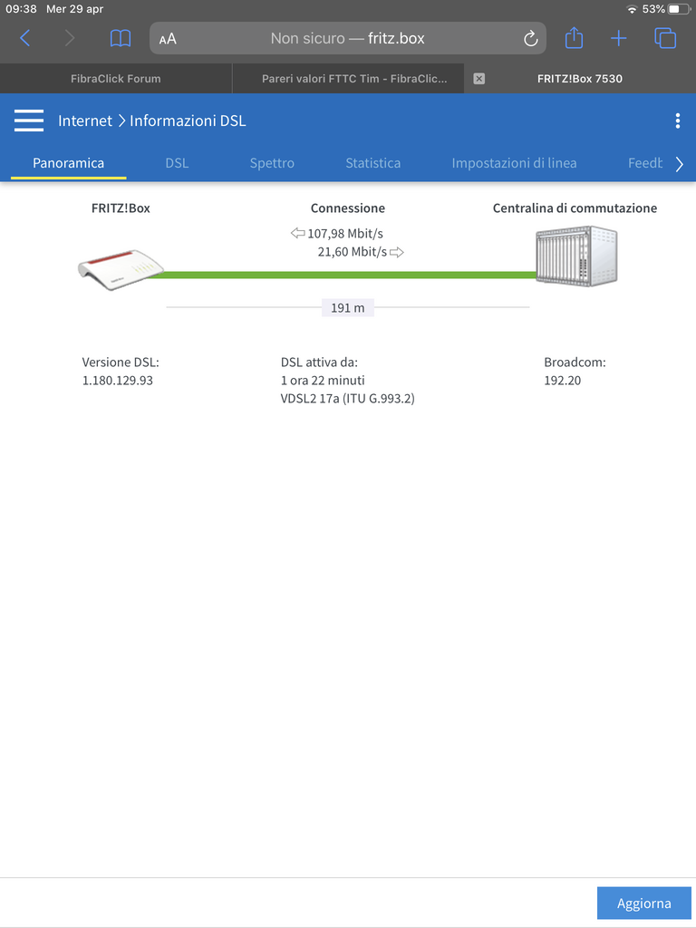Close the FRITZ!Box 7530 tab

pos(479,79)
